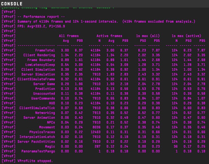The height and width of the screenshot is (164, 209).
Task: Click Server Simulation's All frames P99 2.35
Action: [x=79, y=74]
